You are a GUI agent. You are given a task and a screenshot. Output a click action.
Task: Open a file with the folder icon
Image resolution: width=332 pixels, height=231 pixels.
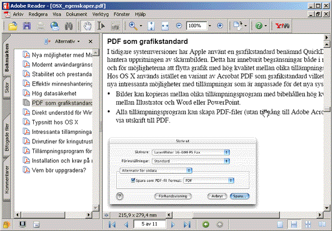click(13, 26)
